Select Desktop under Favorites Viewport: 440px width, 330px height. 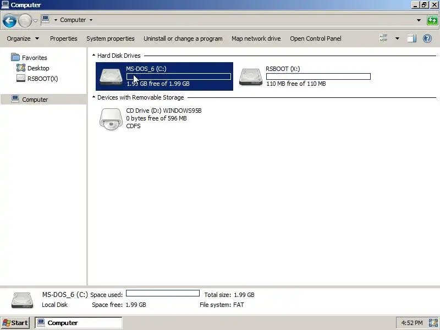[38, 68]
